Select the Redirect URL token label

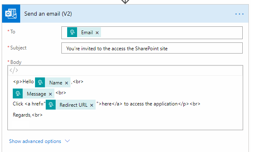[73, 105]
